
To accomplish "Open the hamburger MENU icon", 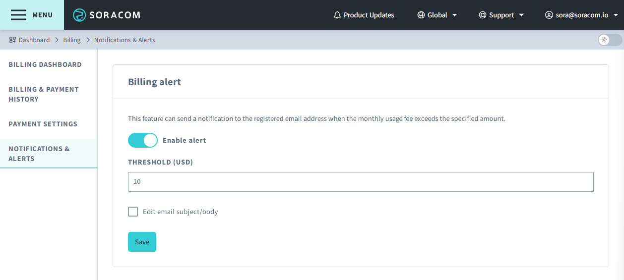I will (18, 15).
